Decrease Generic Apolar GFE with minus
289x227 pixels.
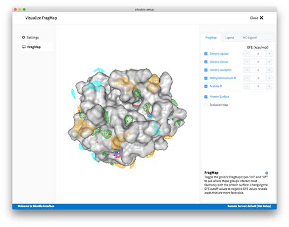tap(247, 54)
